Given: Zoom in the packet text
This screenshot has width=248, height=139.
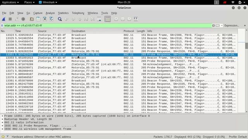Looking at the screenshot, I should point(116,19).
